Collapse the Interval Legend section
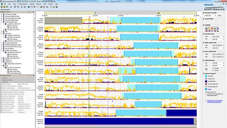 coord(204,73)
